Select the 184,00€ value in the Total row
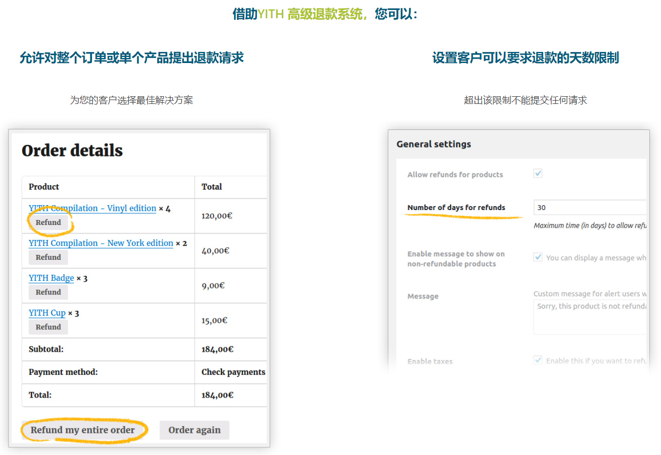Image resolution: width=661 pixels, height=455 pixels. (x=218, y=395)
